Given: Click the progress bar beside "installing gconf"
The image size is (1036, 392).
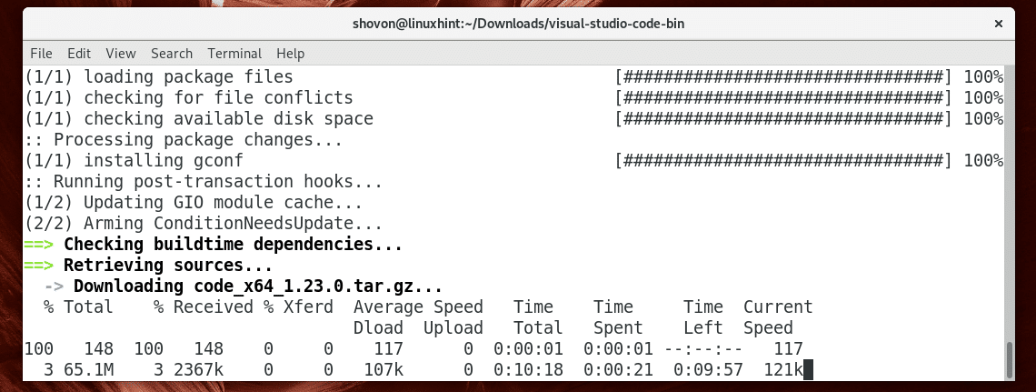Looking at the screenshot, I should point(783,161).
